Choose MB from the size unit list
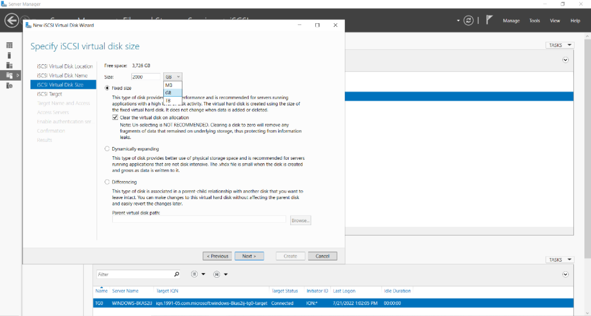591x316 pixels. tap(169, 85)
